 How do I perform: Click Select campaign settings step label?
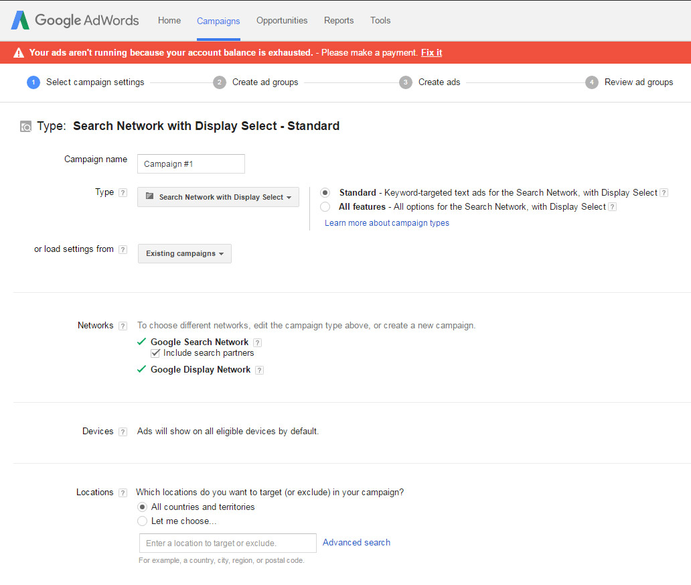pyautogui.click(x=95, y=82)
